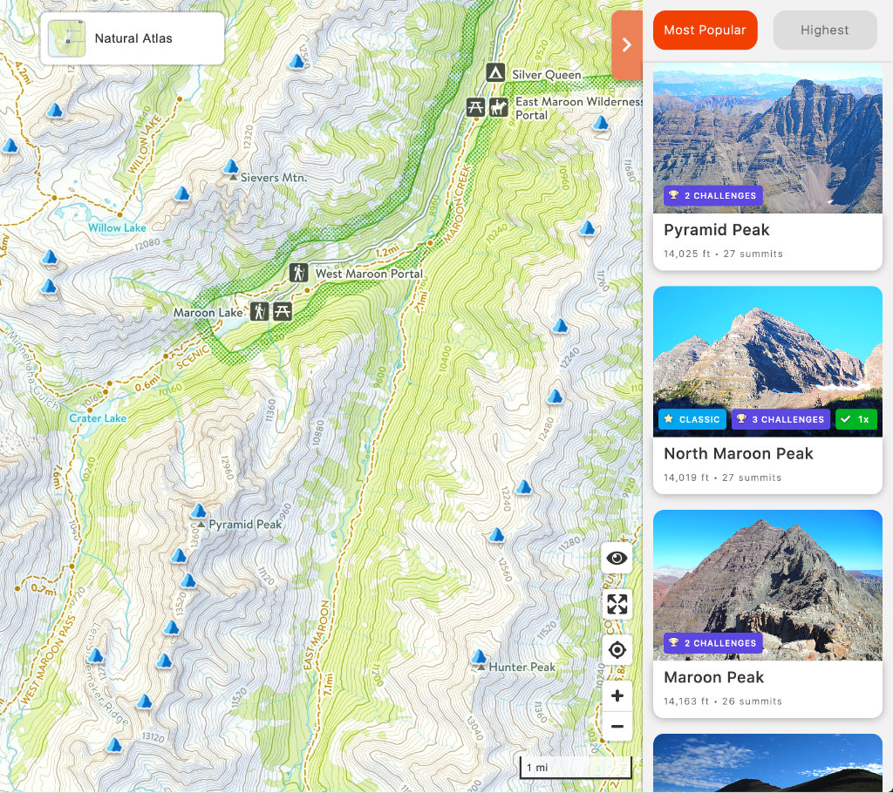Open the Pyramid Peak photo thumbnail
The height and width of the screenshot is (793, 893).
767,139
